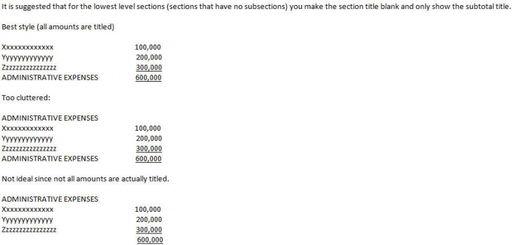Click the first 200,000 amount under Best style

point(149,57)
